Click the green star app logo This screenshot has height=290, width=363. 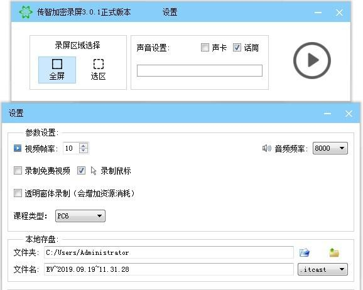click(26, 12)
